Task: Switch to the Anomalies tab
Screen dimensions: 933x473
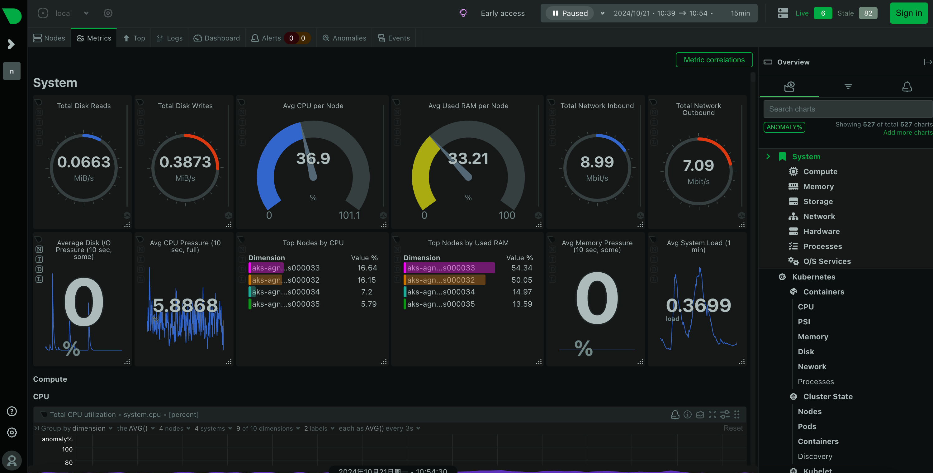Action: (x=344, y=38)
